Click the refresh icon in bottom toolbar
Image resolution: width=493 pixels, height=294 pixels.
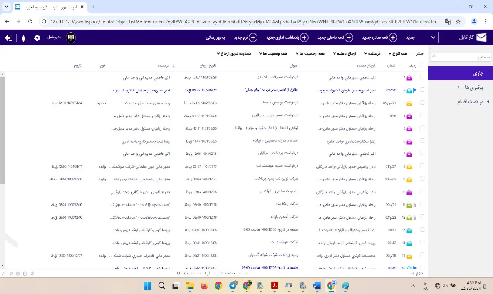tap(32, 273)
